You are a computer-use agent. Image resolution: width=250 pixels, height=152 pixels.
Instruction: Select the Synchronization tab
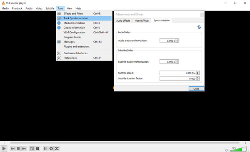point(162,20)
